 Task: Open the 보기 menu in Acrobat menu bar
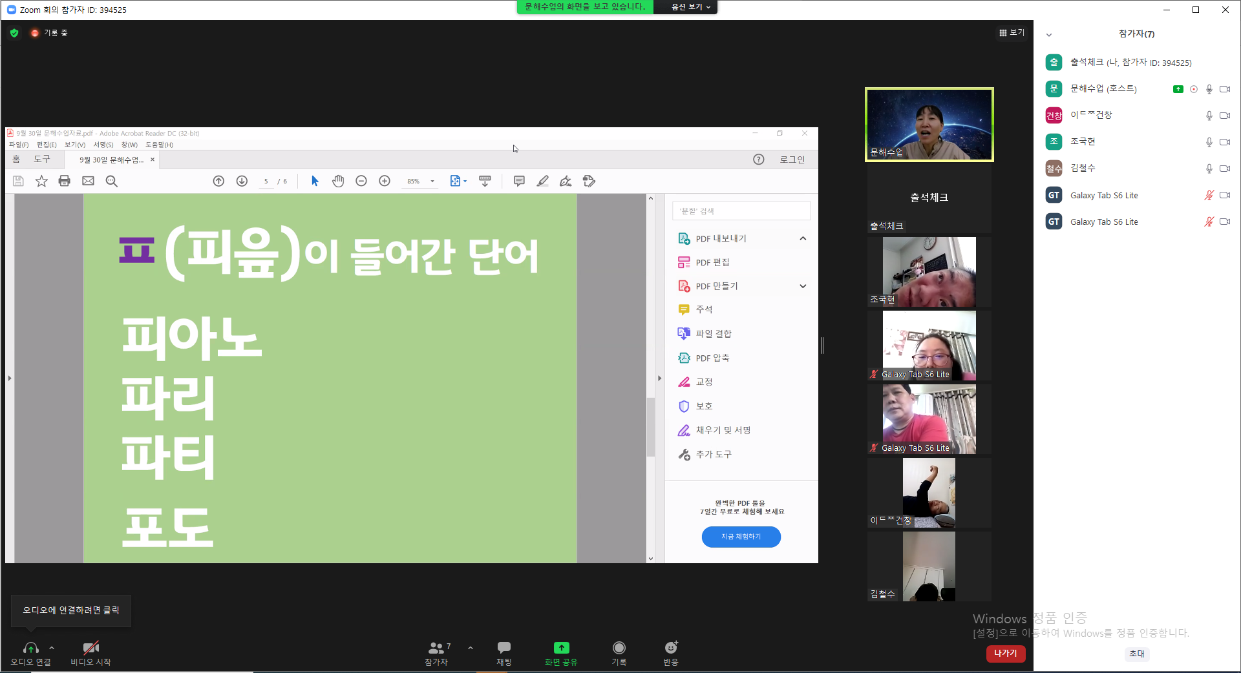(75, 145)
